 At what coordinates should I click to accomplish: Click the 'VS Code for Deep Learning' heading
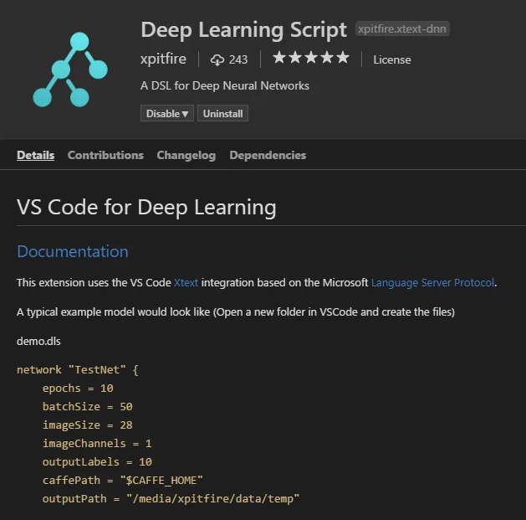click(x=146, y=207)
